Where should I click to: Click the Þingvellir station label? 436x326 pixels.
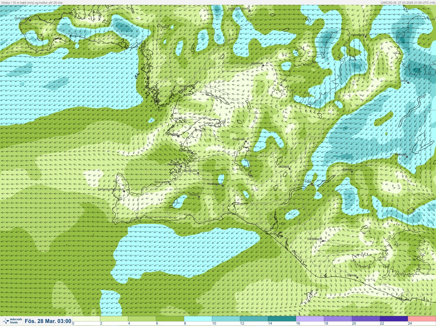pyautogui.click(x=239, y=139)
